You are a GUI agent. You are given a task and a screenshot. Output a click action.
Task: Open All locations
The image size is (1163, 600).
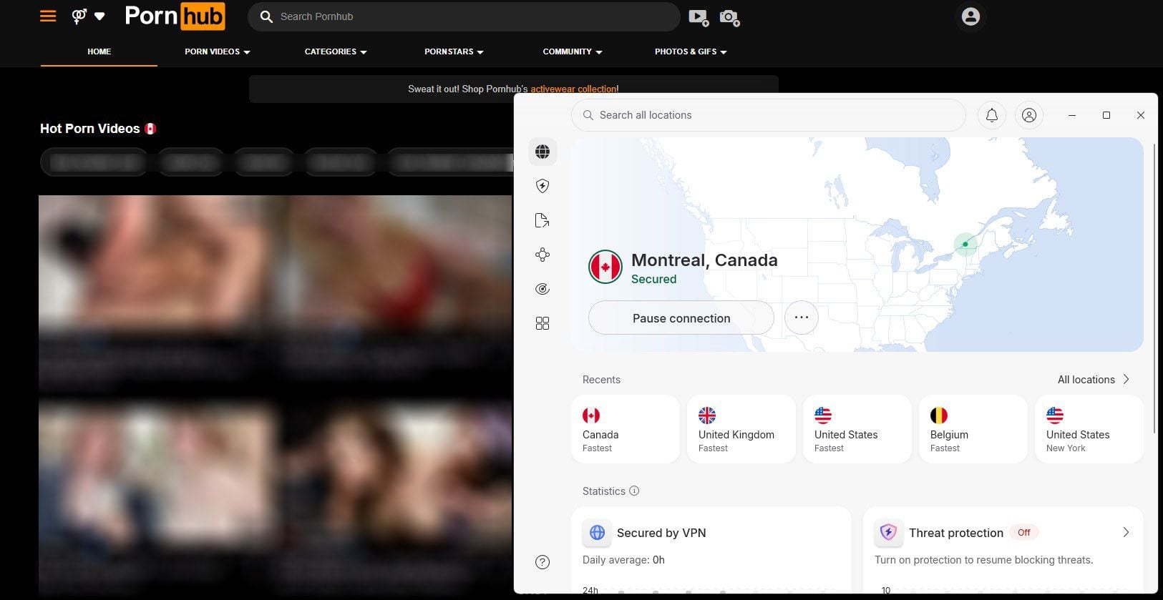point(1086,380)
